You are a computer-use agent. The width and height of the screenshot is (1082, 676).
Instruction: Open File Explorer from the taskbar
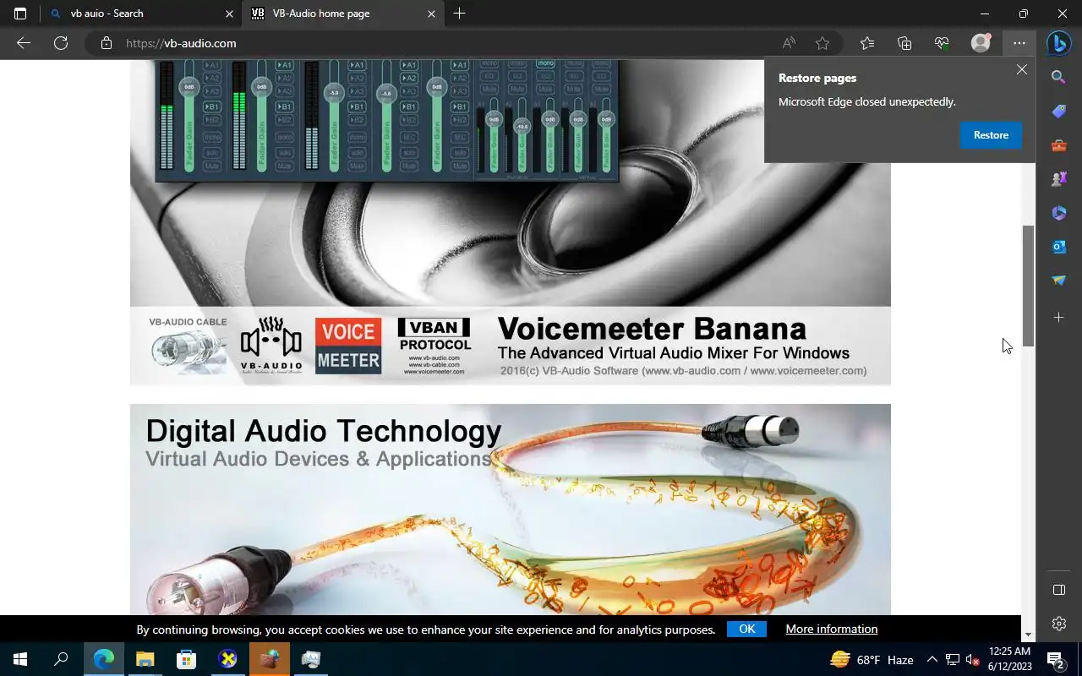[145, 659]
